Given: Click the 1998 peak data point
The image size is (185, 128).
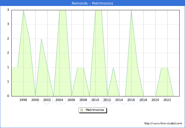Looking at the screenshot, I should pyautogui.click(x=23, y=11).
